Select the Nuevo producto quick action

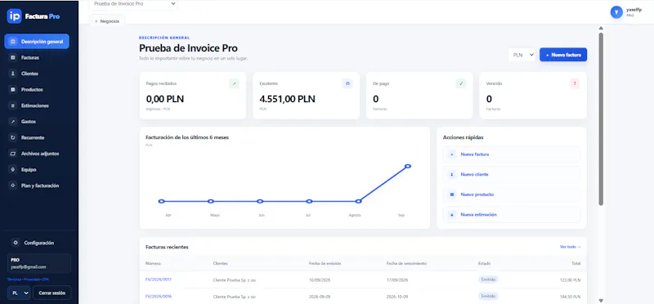point(512,194)
